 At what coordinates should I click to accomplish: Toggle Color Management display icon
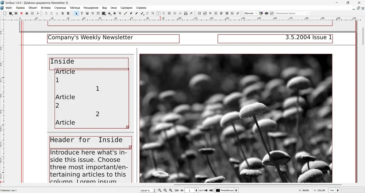click(x=261, y=13)
